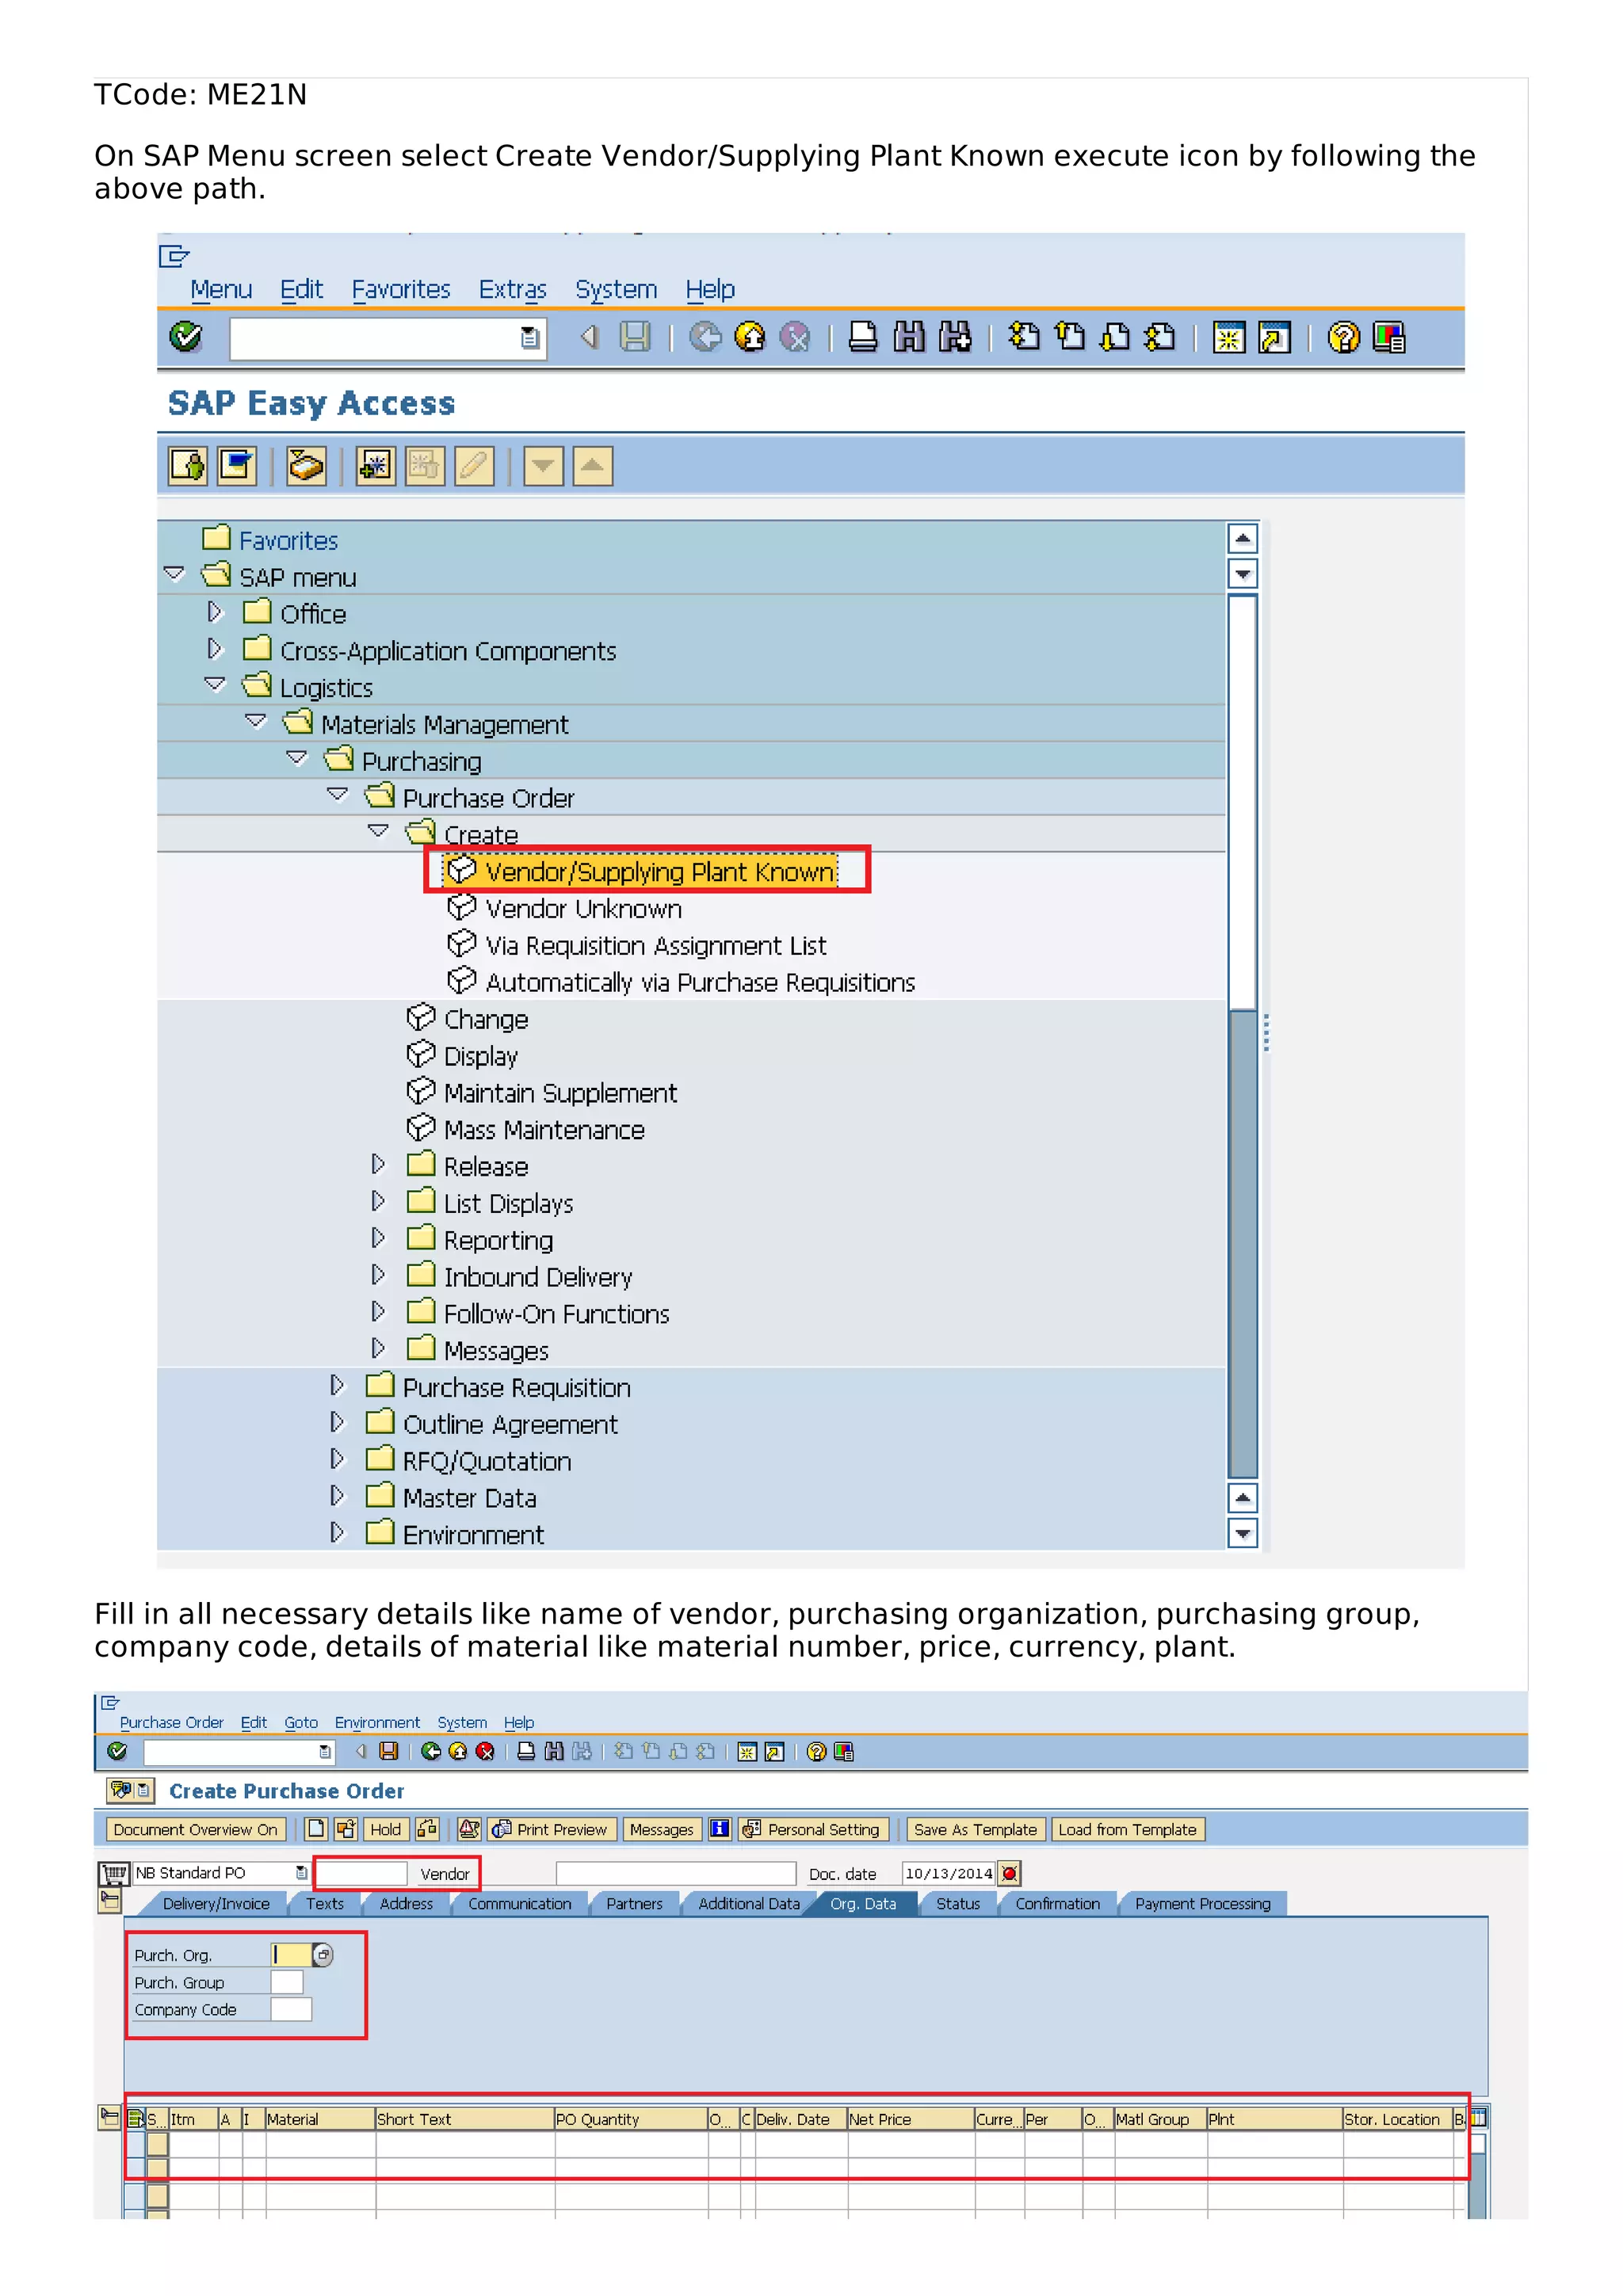Click the Save floppy icon in SAP Easy Access toolbar
Screen dimensions: 1623x2296
tap(635, 337)
